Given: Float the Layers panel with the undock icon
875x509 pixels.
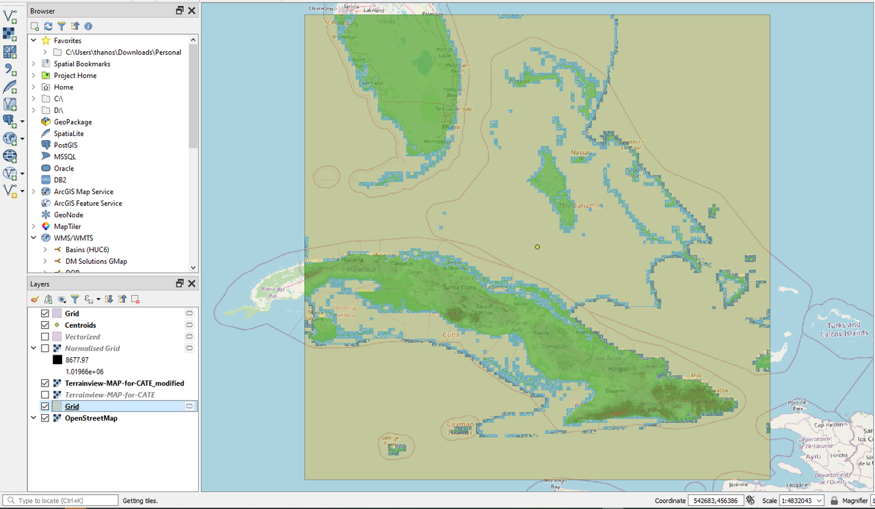Looking at the screenshot, I should [x=180, y=284].
